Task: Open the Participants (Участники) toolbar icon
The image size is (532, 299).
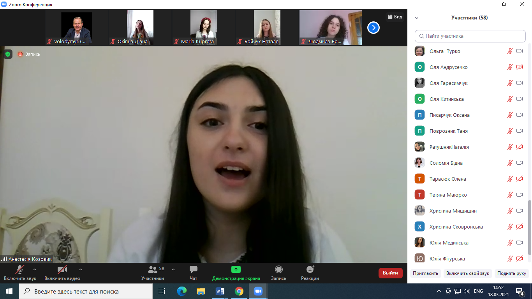Action: (153, 270)
